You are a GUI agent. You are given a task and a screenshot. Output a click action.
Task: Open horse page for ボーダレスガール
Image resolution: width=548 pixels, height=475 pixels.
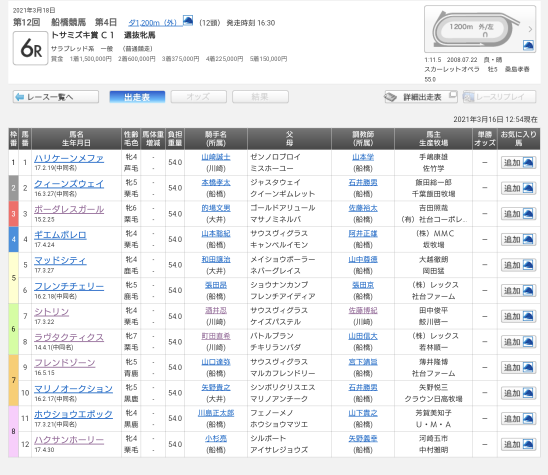coord(69,209)
